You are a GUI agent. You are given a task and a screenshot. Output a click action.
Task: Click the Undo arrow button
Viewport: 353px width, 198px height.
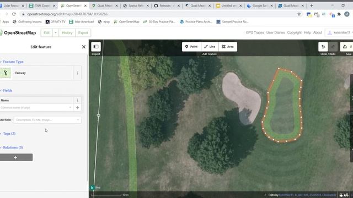[x=323, y=47]
